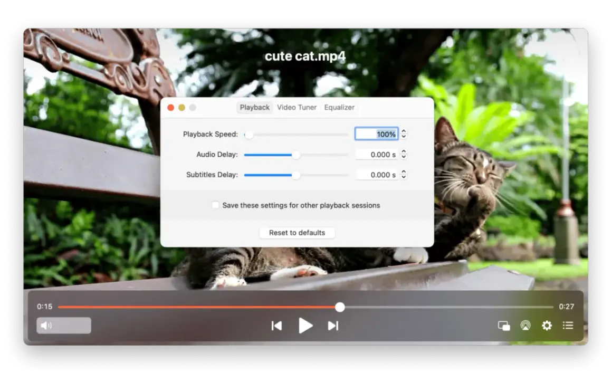Open settings gear icon in player bar
The width and height of the screenshot is (612, 382).
click(547, 326)
